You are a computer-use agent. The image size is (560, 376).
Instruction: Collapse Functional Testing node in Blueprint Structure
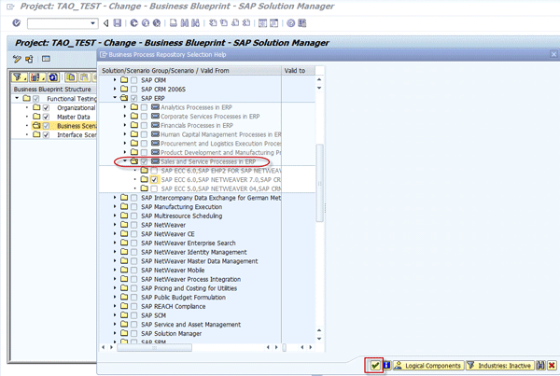click(x=17, y=98)
